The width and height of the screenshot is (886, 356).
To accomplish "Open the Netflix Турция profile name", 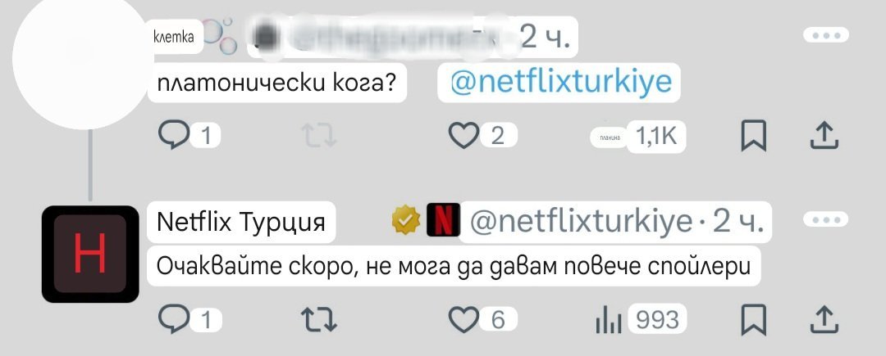I will [241, 221].
